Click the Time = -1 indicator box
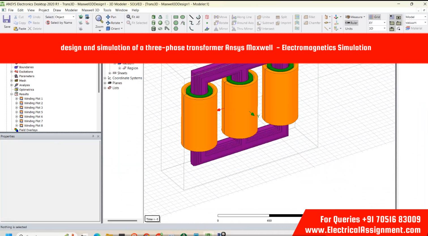 [152, 219]
